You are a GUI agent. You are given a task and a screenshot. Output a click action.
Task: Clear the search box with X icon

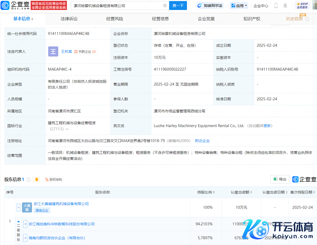click(165, 6)
